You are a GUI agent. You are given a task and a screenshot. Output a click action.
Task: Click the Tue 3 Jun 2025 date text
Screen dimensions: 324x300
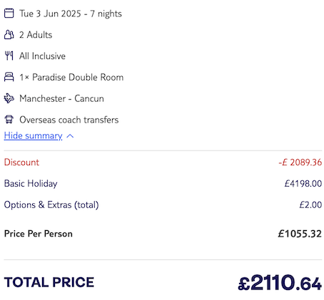50,14
